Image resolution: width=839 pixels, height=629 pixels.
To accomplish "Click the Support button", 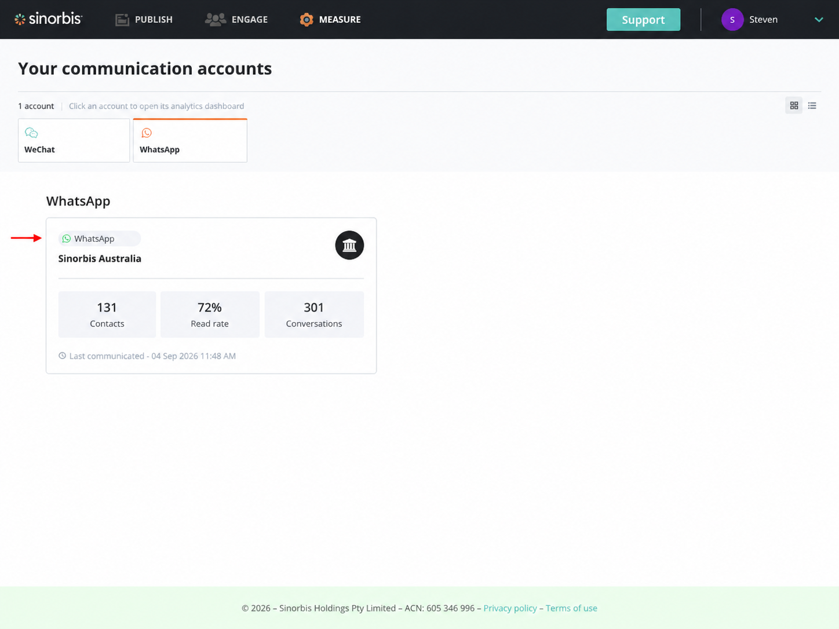I will coord(643,20).
